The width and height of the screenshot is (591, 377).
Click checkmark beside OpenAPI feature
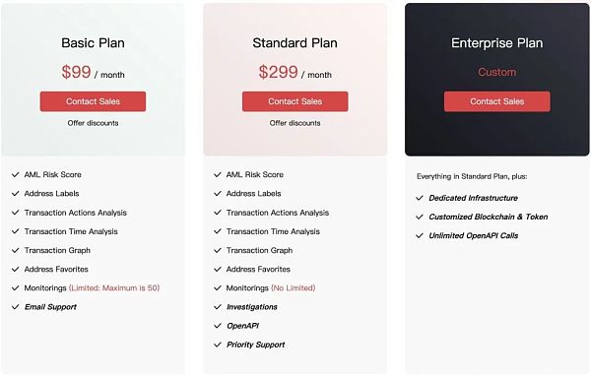[218, 326]
